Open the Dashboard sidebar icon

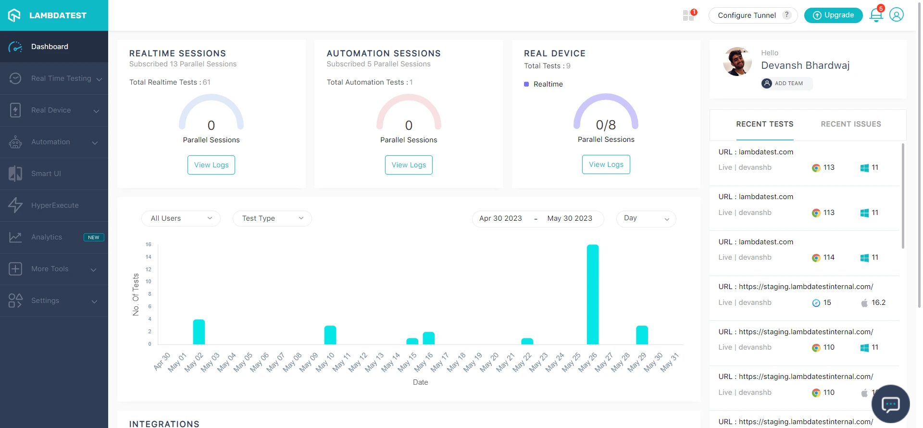click(15, 47)
